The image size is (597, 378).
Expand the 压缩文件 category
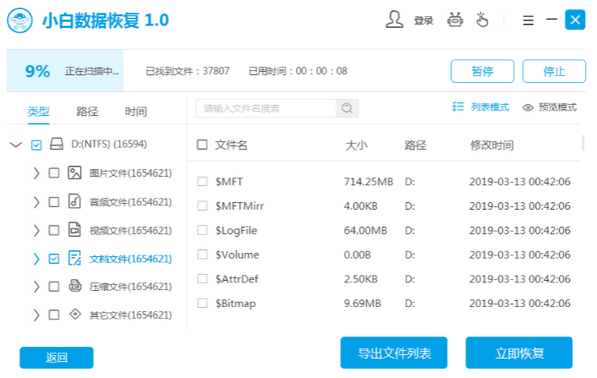36,287
